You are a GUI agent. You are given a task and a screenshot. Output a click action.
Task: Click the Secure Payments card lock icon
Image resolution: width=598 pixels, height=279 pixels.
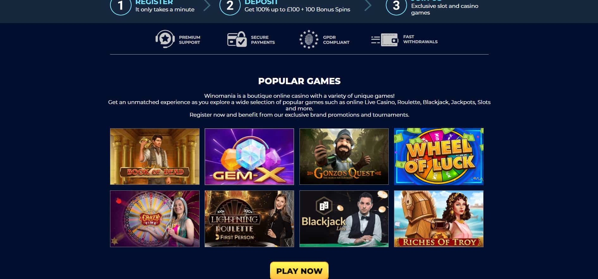(x=237, y=39)
